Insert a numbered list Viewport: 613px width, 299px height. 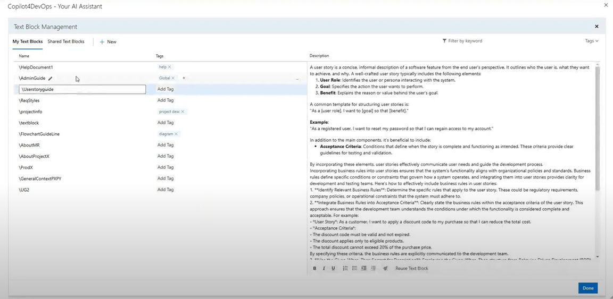point(345,269)
